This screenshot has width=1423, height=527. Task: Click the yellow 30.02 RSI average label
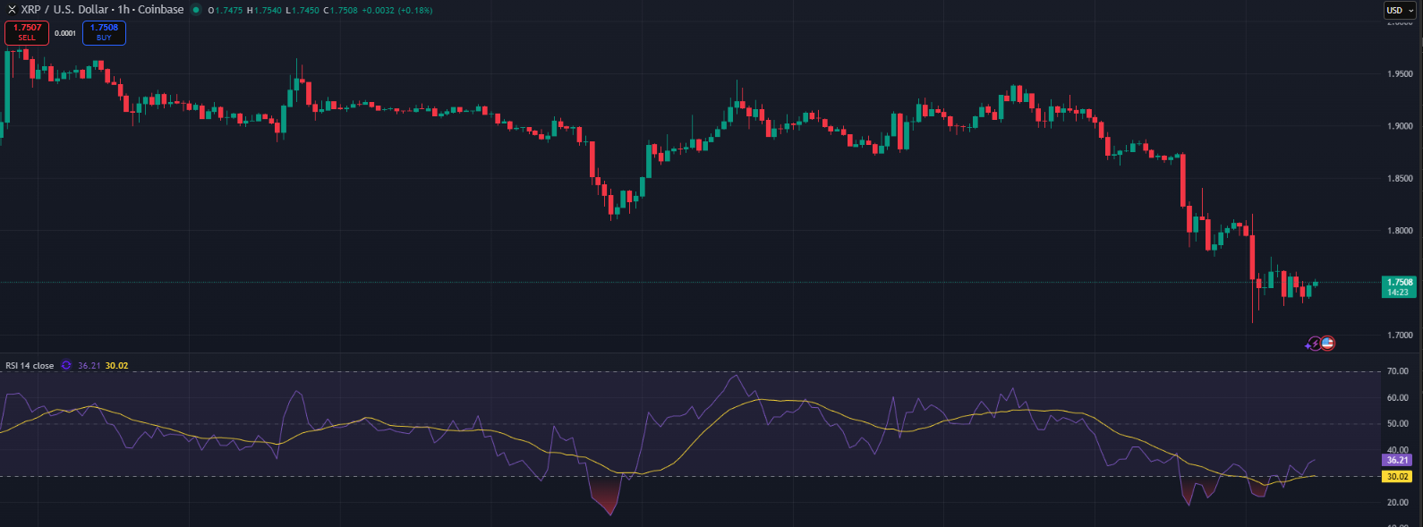click(1397, 477)
